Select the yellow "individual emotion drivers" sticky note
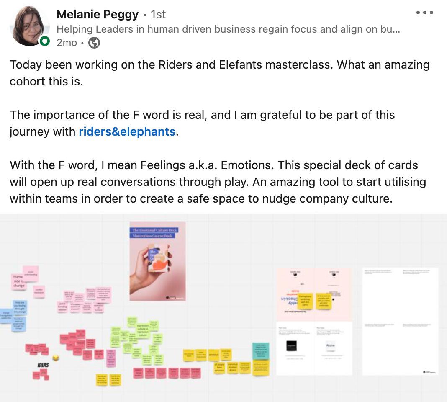Screen dimensions: 447x407 click(233, 367)
